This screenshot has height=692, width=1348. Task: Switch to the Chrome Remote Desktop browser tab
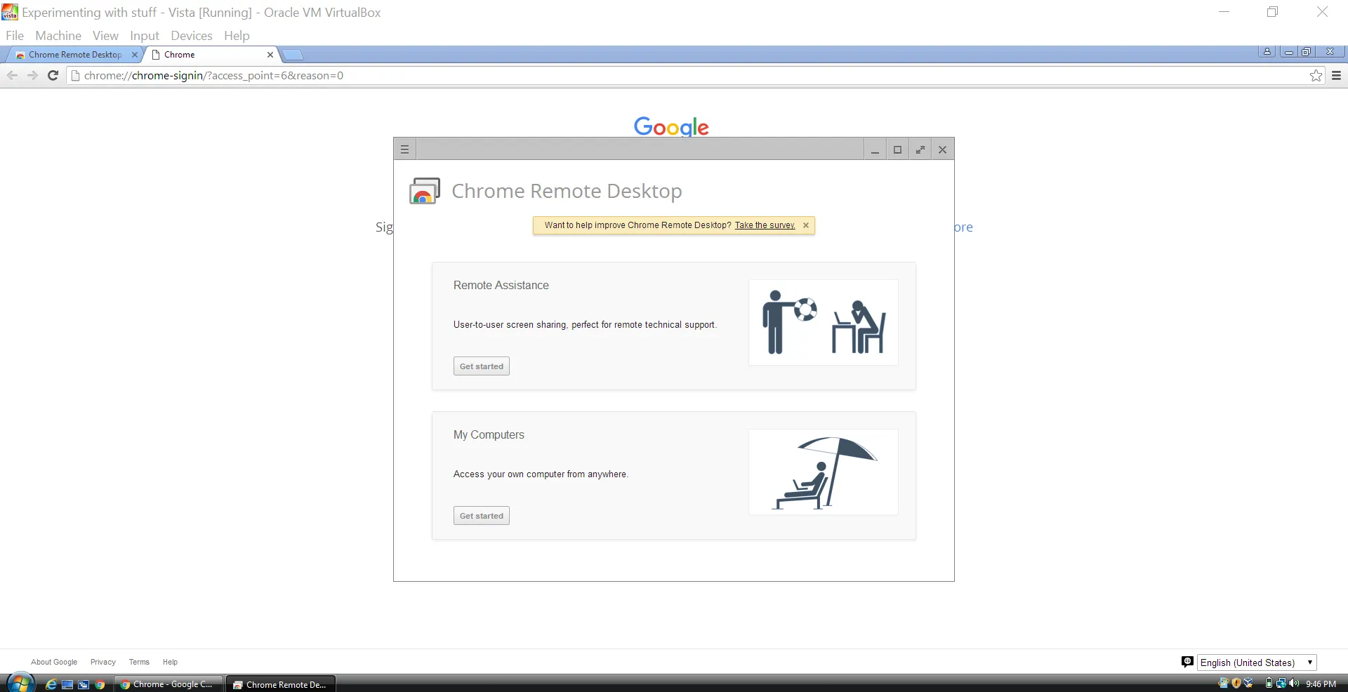74,55
